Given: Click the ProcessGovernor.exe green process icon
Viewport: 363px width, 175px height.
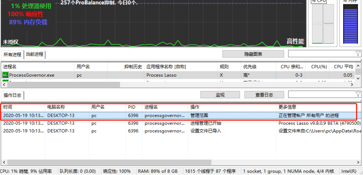Looking at the screenshot, I should (x=5, y=75).
